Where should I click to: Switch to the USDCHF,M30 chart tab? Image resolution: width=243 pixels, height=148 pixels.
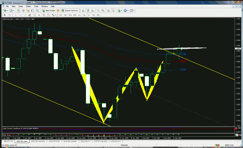pos(54,141)
